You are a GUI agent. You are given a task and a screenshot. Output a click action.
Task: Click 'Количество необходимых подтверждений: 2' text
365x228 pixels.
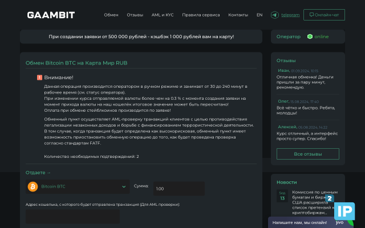coord(91,157)
